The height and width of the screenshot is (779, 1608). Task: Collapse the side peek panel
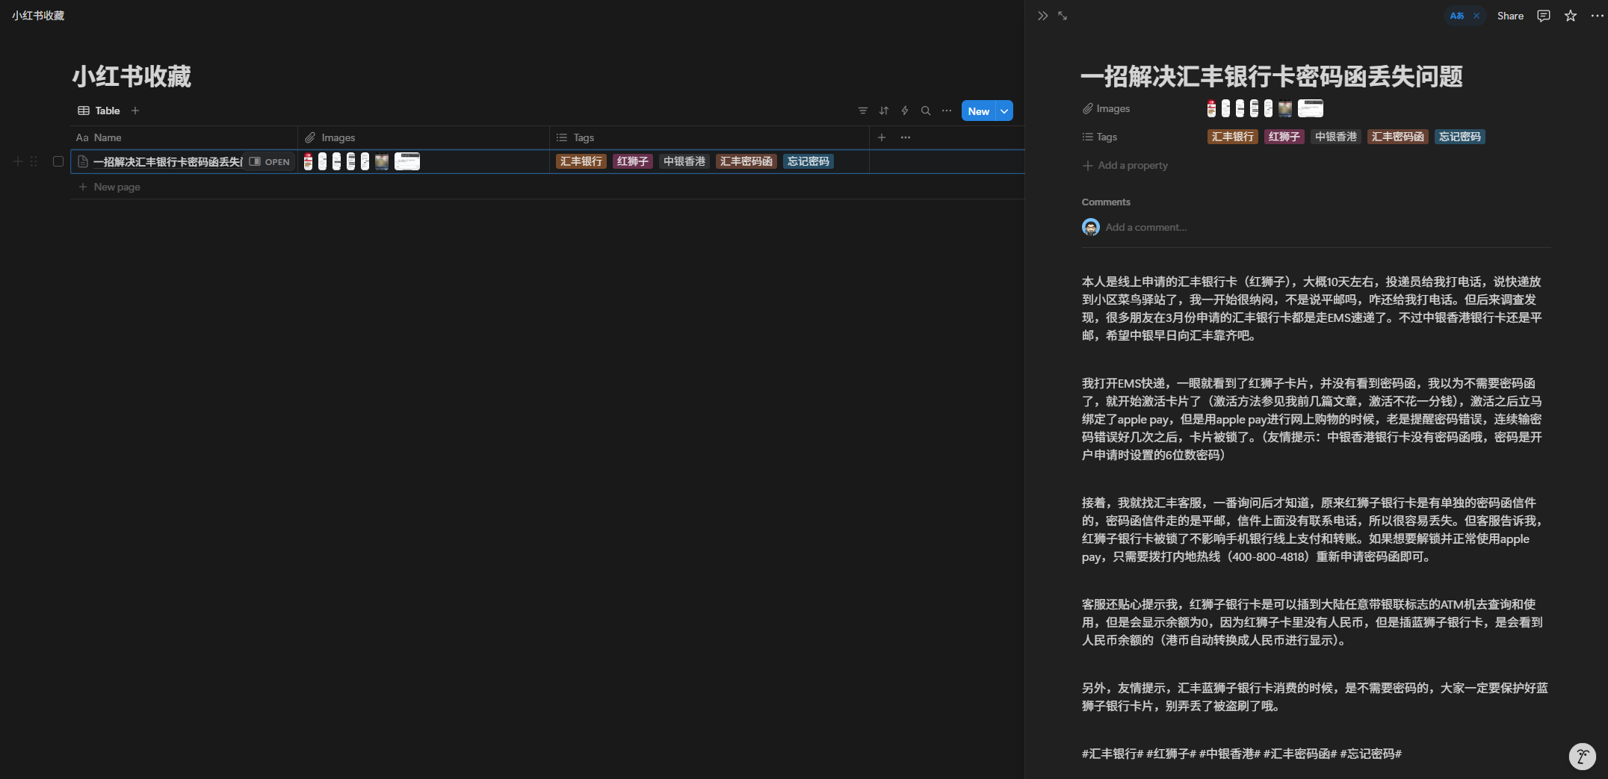click(x=1042, y=16)
